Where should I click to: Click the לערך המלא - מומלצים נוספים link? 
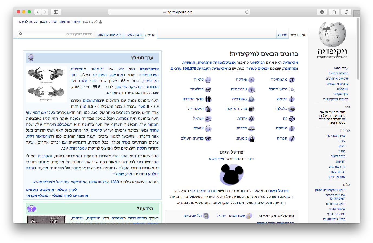pyautogui.click(x=51, y=190)
